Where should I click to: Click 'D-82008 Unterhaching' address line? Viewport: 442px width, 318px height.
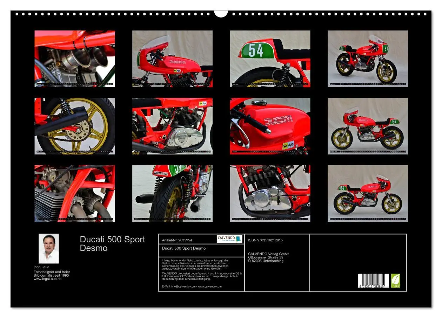tap(266, 261)
